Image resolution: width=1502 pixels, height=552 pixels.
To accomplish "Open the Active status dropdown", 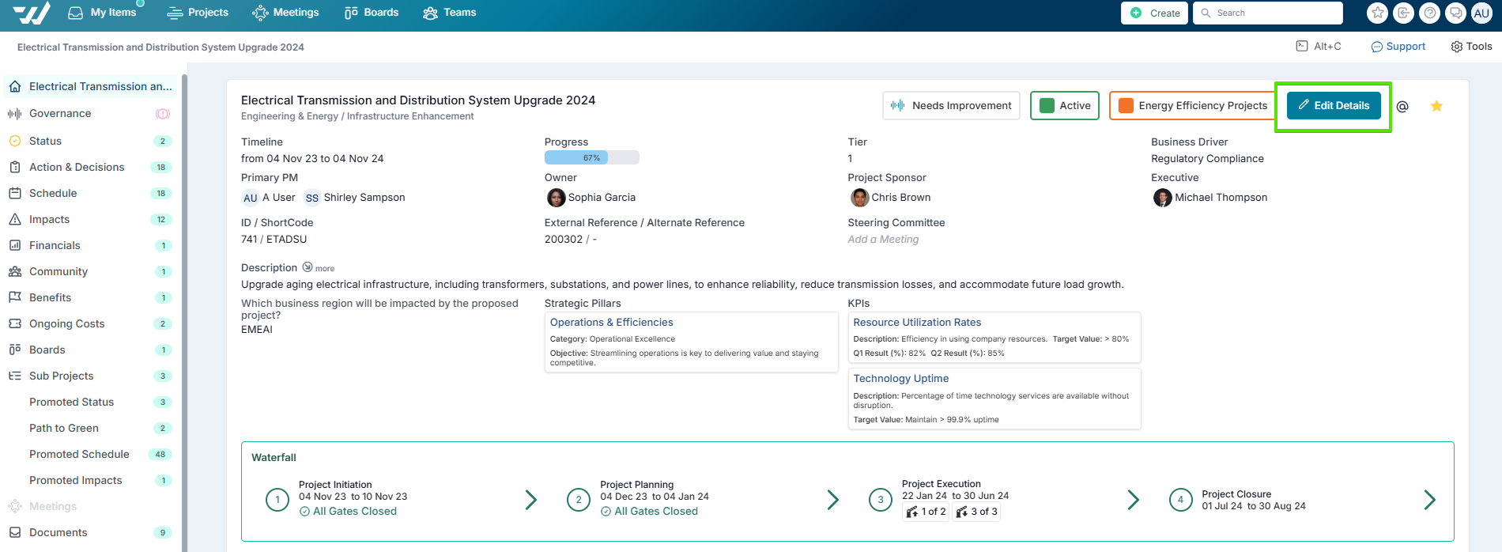I will click(1065, 105).
